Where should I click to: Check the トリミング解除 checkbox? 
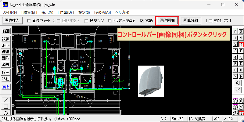coord(110,21)
